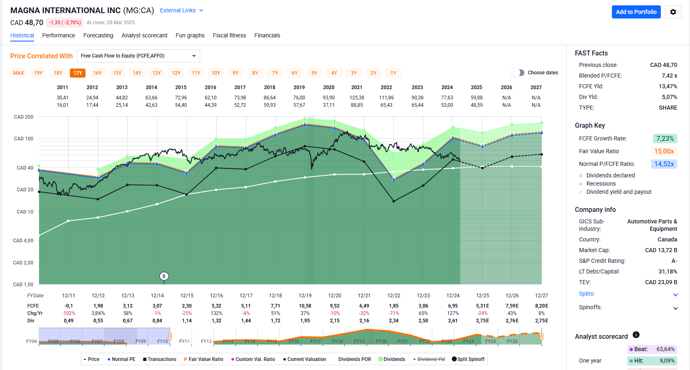Click the Current Valuation legend item
This screenshot has height=370, width=690.
305,359
